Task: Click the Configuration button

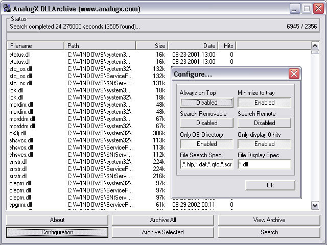Action: coord(57,232)
